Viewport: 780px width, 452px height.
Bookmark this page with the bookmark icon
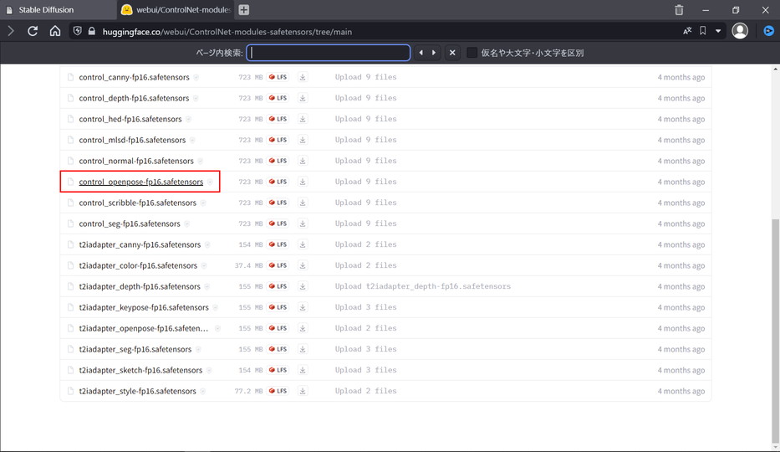pos(703,31)
